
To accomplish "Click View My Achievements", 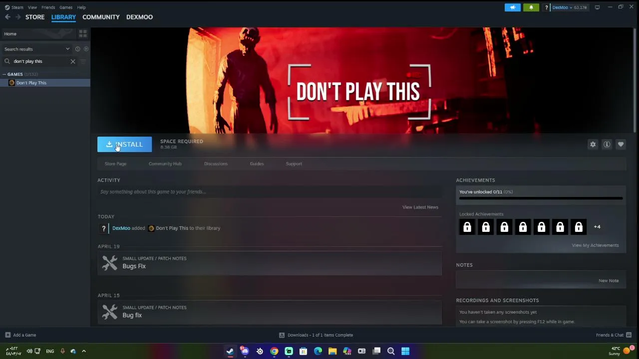I will pos(595,245).
